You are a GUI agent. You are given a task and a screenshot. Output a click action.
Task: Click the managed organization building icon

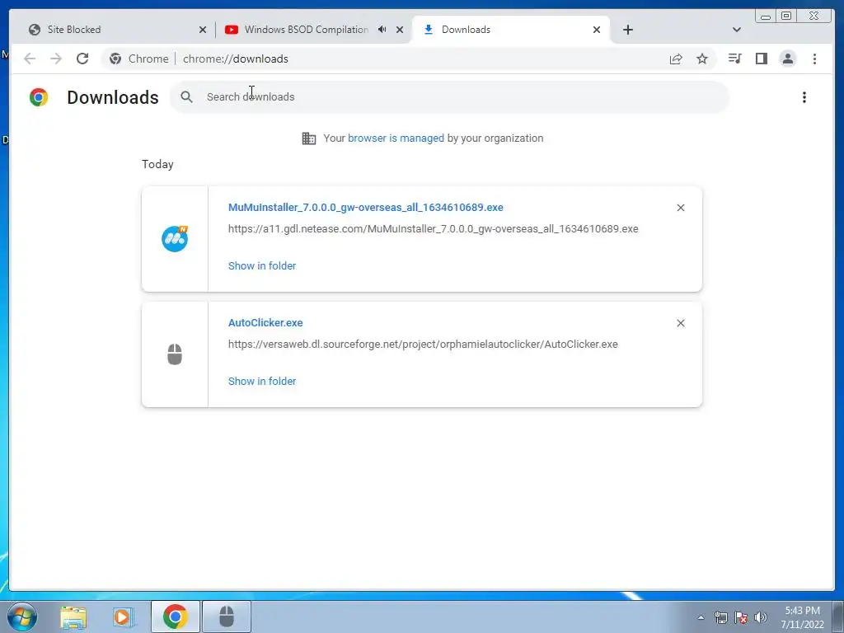point(309,138)
